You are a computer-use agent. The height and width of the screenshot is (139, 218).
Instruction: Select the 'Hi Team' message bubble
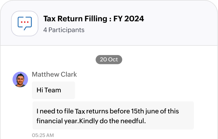(53, 90)
